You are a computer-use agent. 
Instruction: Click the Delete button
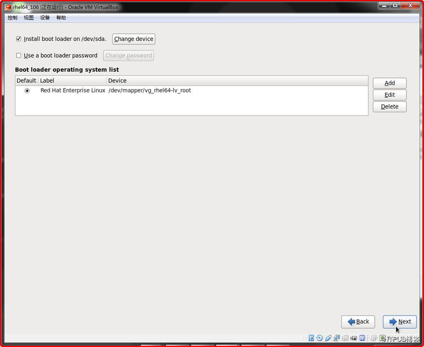(x=389, y=106)
